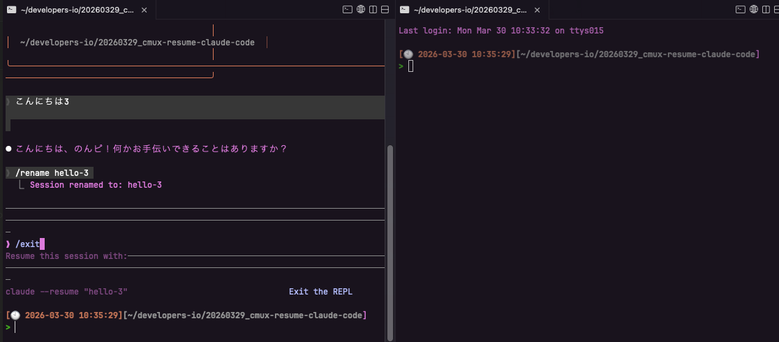Image resolution: width=779 pixels, height=342 pixels.
Task: Click the clock icon in the right pane prompt
Action: 408,54
